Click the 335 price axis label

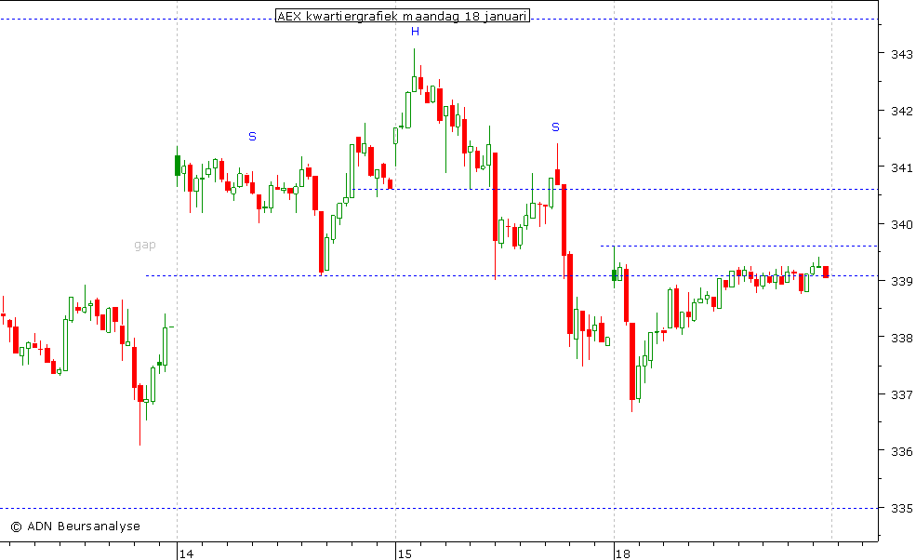[x=901, y=509]
